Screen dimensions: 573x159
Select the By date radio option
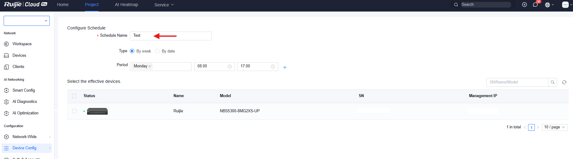click(x=157, y=51)
